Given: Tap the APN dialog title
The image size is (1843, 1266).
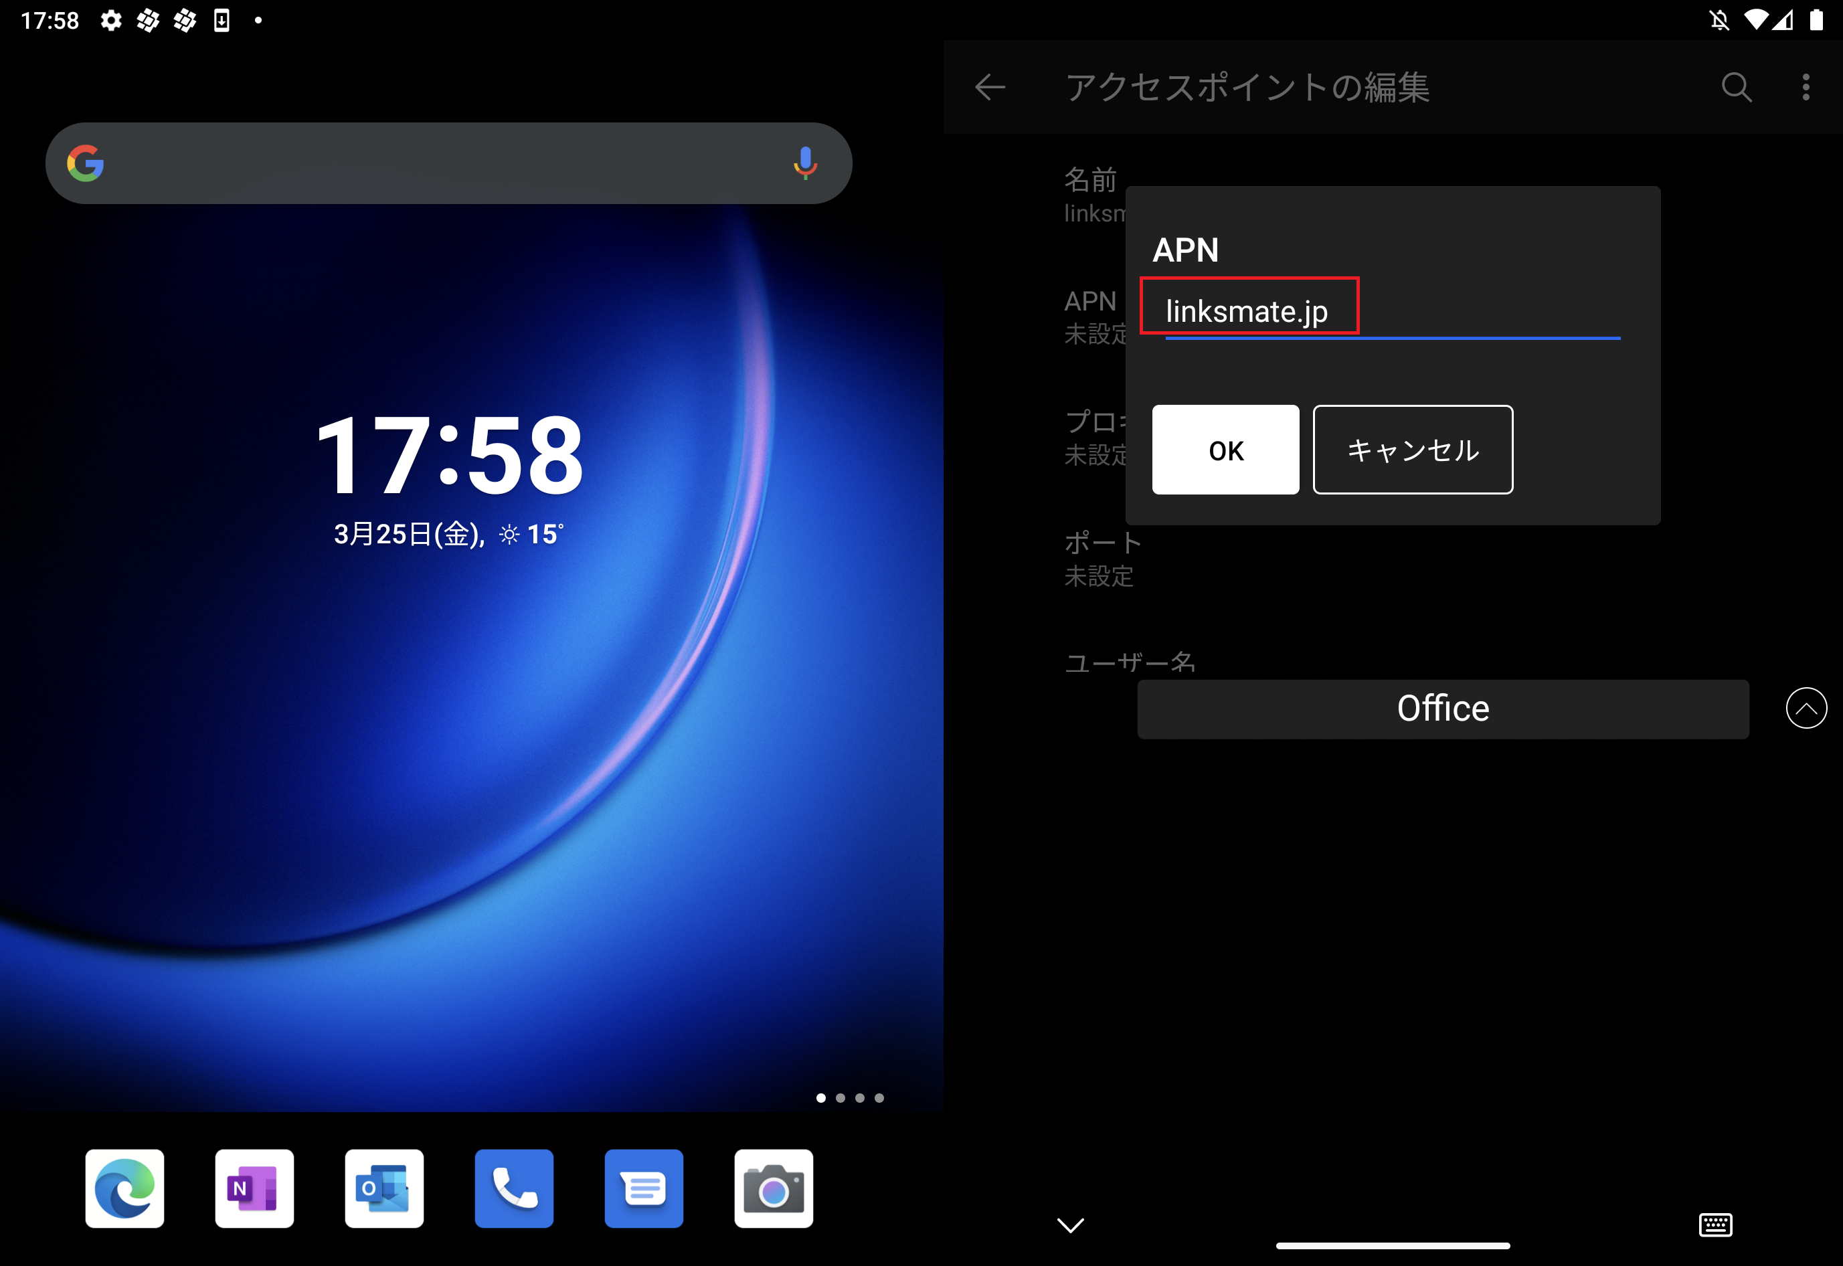Looking at the screenshot, I should pyautogui.click(x=1185, y=251).
